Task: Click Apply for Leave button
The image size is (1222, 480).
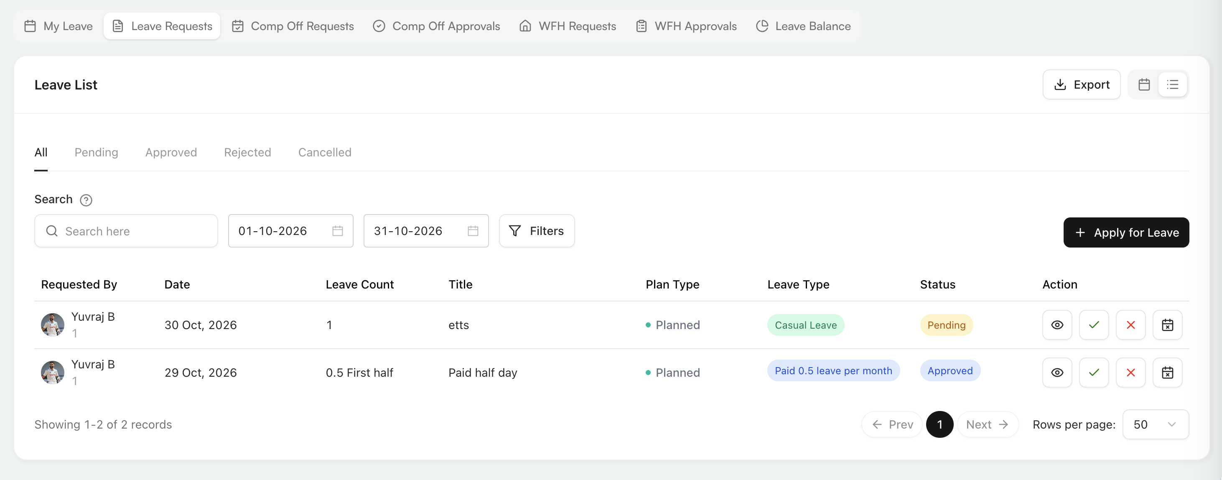Action: [x=1126, y=232]
